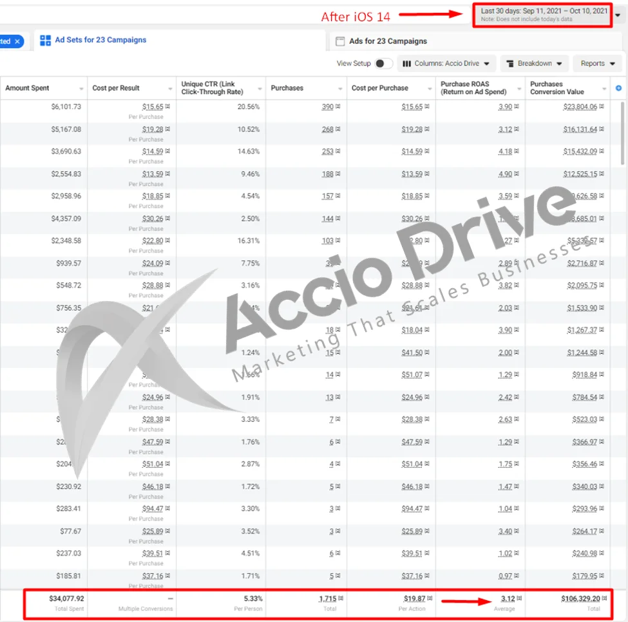Switch to Ad Sets for 23 Campaigns tab
Viewport: 628px width, 622px height.
[100, 40]
